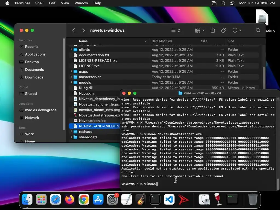Open Finder from the Dock

click(x=27, y=199)
